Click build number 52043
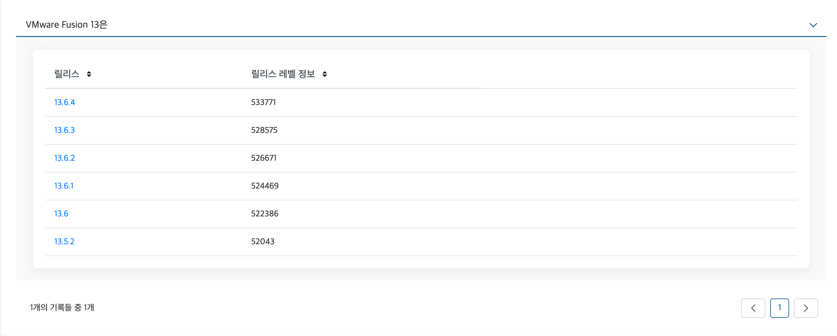 [263, 242]
